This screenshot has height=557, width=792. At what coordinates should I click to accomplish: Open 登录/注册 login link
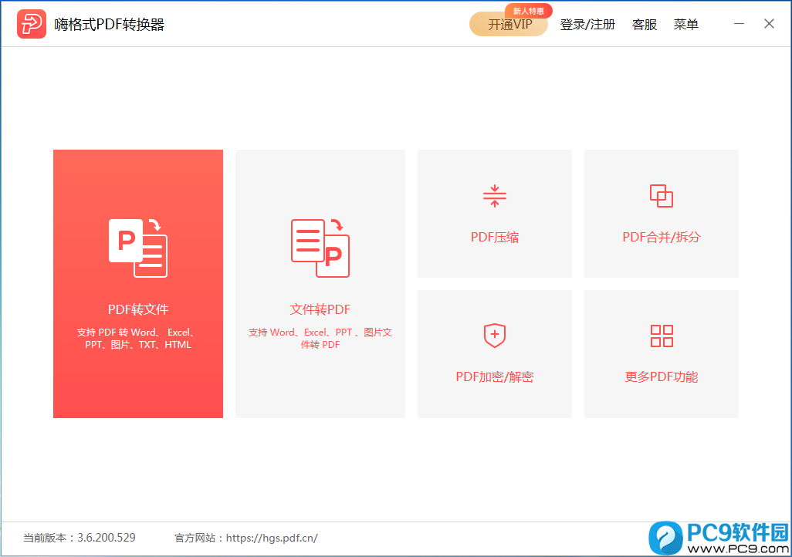(587, 24)
